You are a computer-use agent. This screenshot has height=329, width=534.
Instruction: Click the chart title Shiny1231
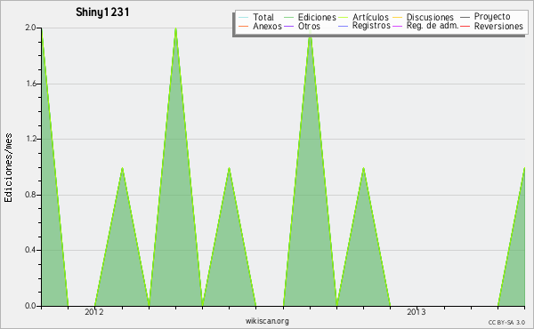pyautogui.click(x=102, y=12)
